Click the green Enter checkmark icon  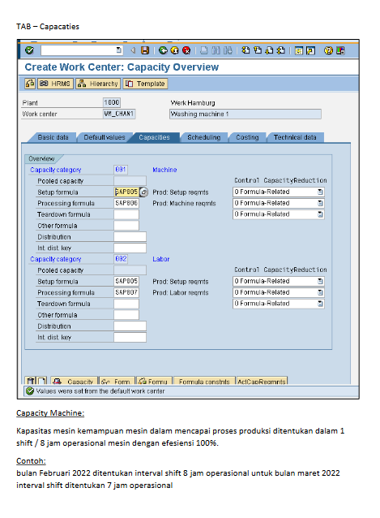[x=30, y=50]
